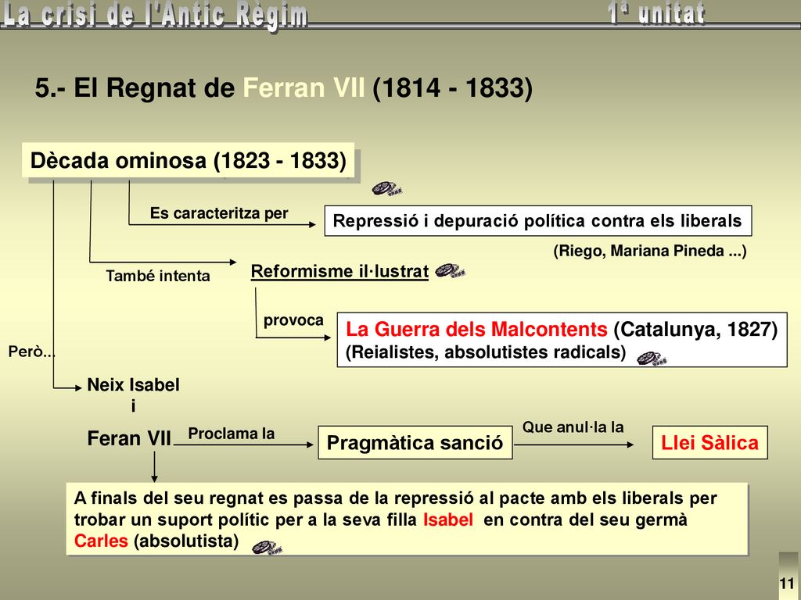Viewport: 801px width, 600px height.
Task: Click the La crisi de l'Antic Règim header
Action: click(155, 16)
